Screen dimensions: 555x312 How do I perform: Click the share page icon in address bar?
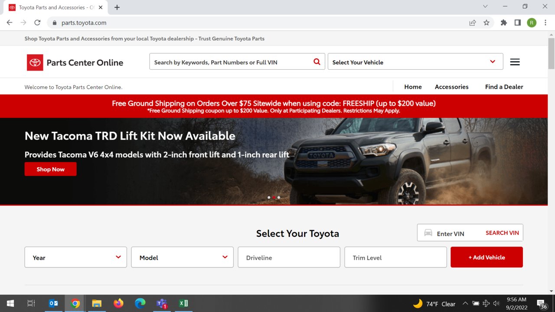pos(473,23)
